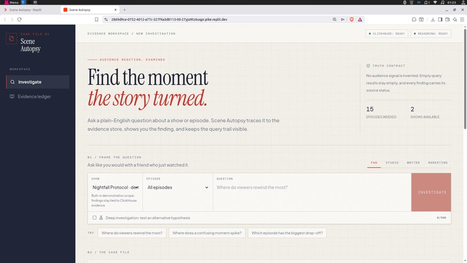Viewport: 467px width, 263px height.
Task: Switch to the MARKETING perspective tab
Action: click(437, 163)
